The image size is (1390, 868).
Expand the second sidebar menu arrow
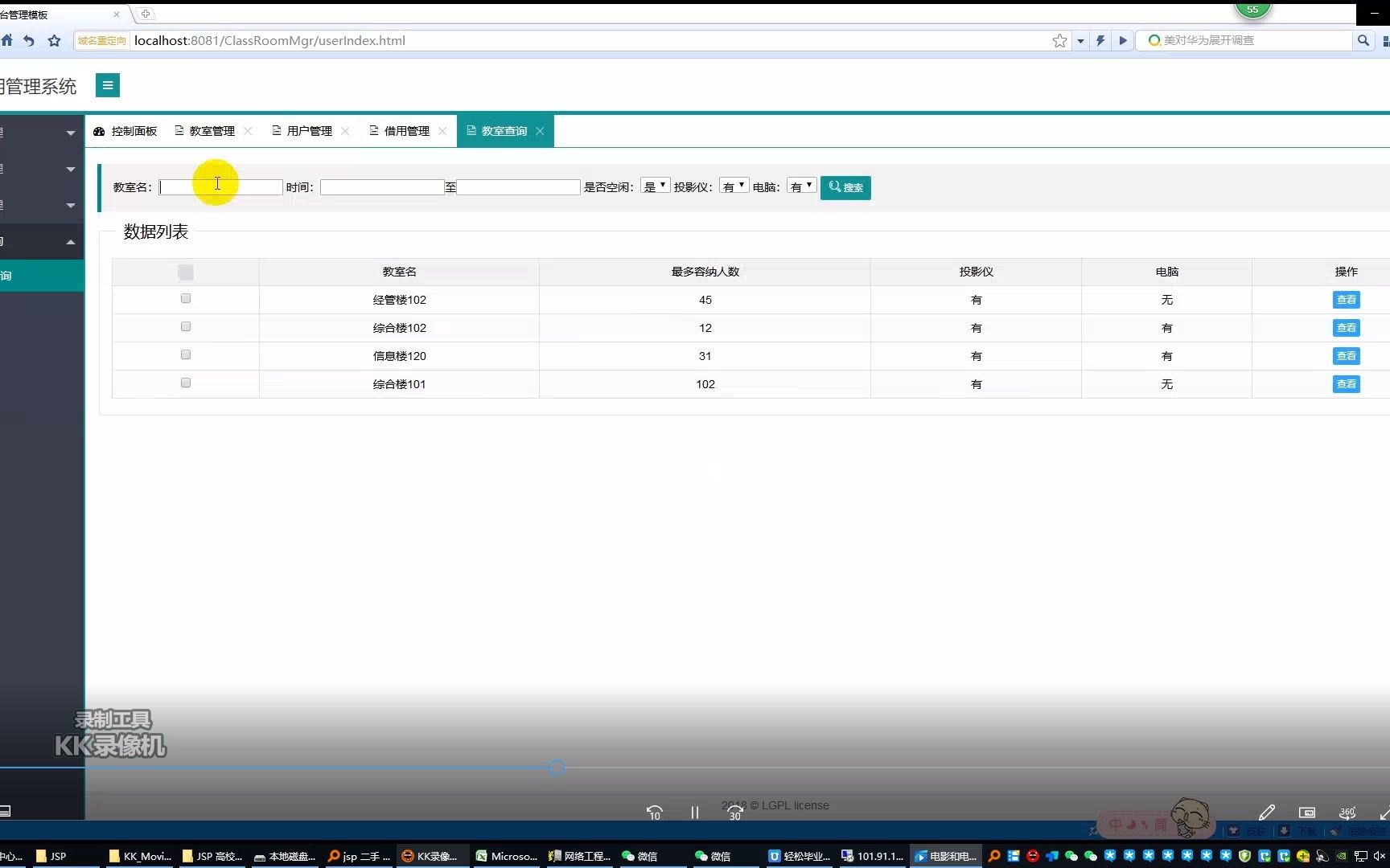click(x=71, y=169)
